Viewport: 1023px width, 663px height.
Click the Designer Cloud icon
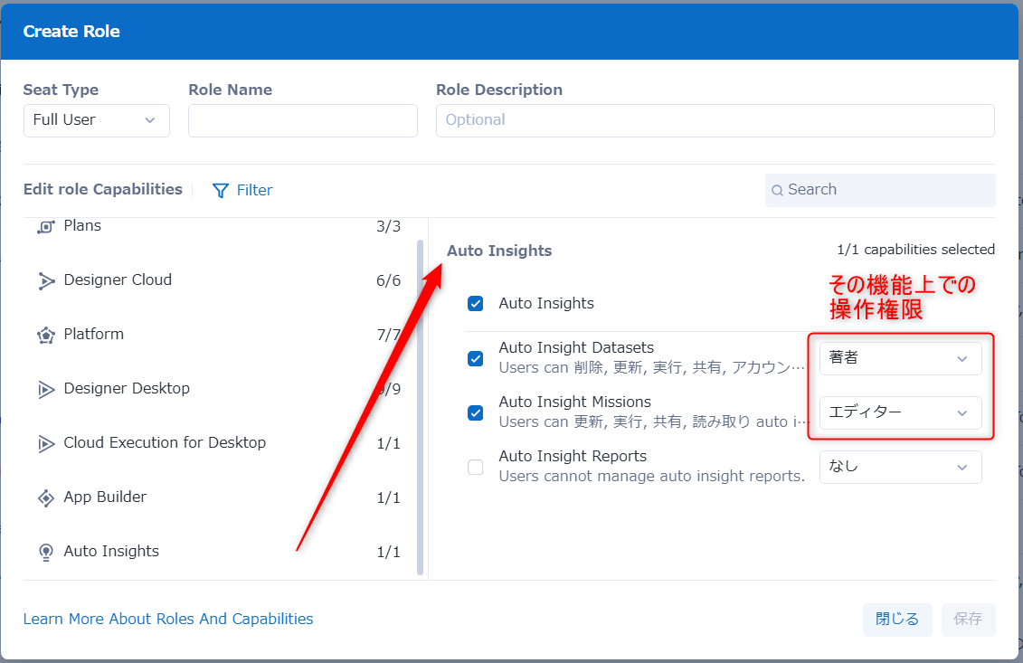point(45,280)
